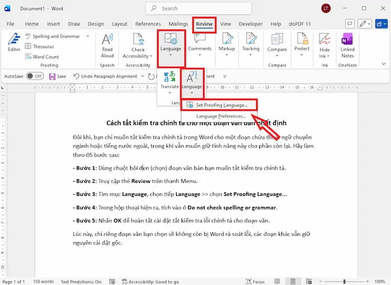Expand the Protect dropdown

302,44
